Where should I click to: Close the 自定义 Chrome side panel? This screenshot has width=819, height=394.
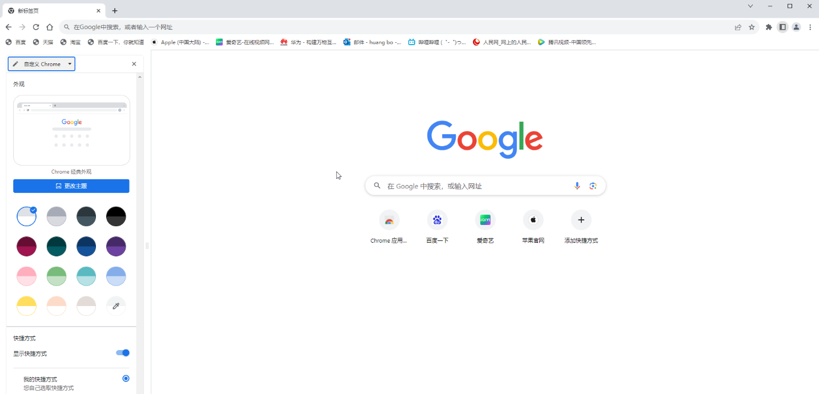coord(134,64)
